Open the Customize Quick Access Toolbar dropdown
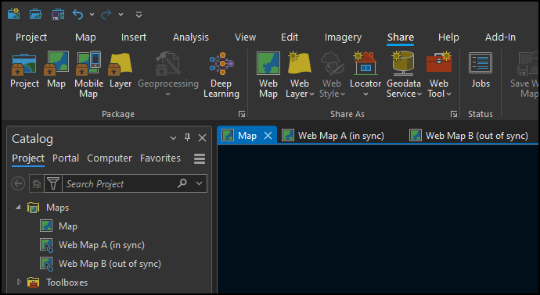540x295 pixels. tap(139, 14)
